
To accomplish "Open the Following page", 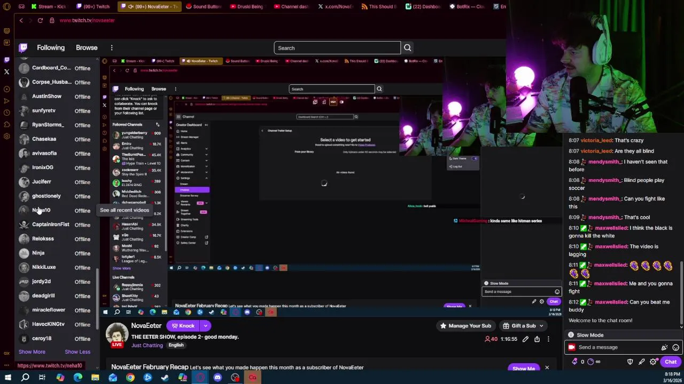I will point(51,48).
